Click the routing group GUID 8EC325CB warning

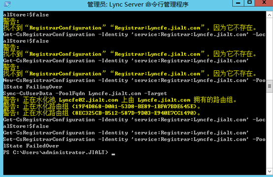(102, 113)
